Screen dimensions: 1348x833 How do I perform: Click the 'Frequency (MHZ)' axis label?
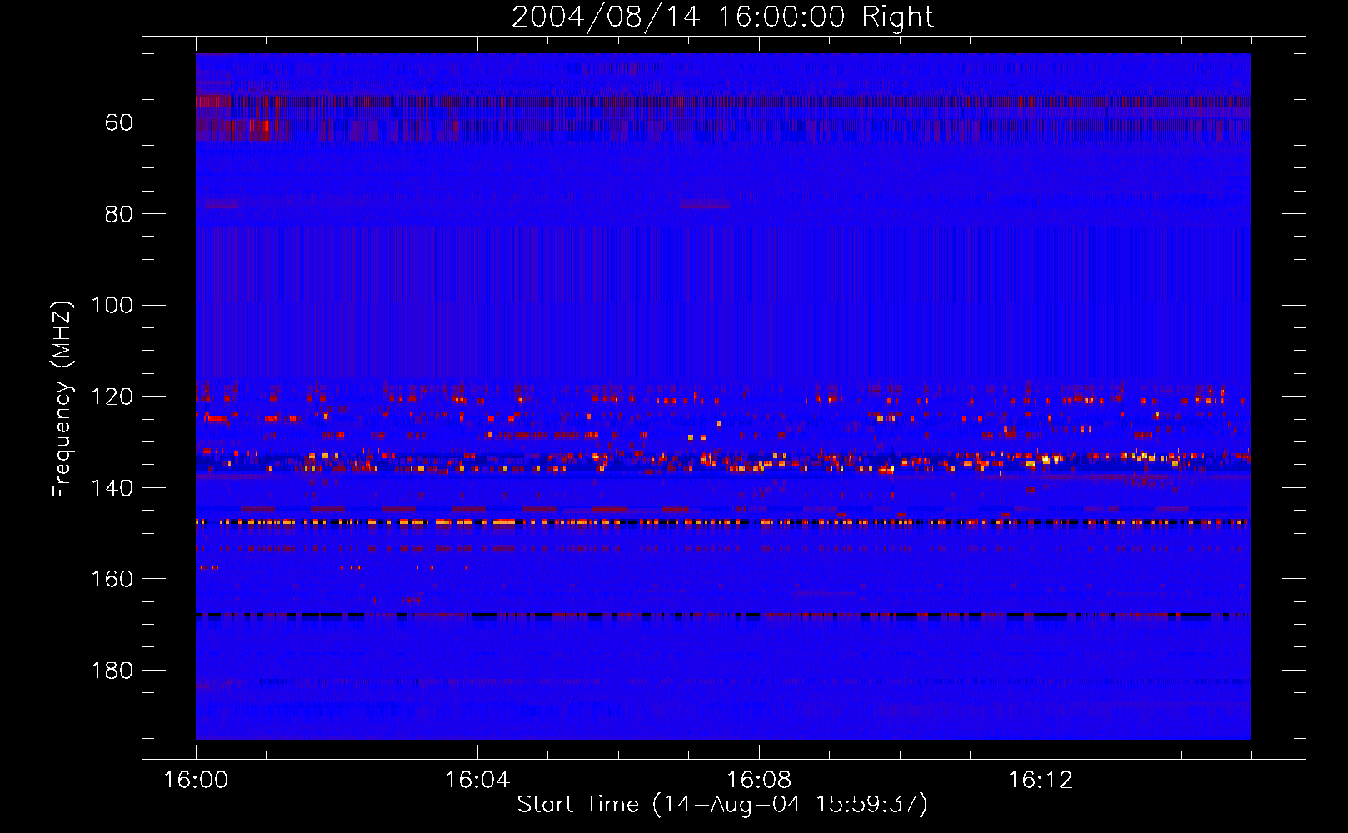click(x=62, y=399)
